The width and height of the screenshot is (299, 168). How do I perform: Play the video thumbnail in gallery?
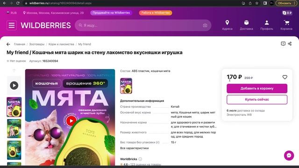(x=14, y=85)
